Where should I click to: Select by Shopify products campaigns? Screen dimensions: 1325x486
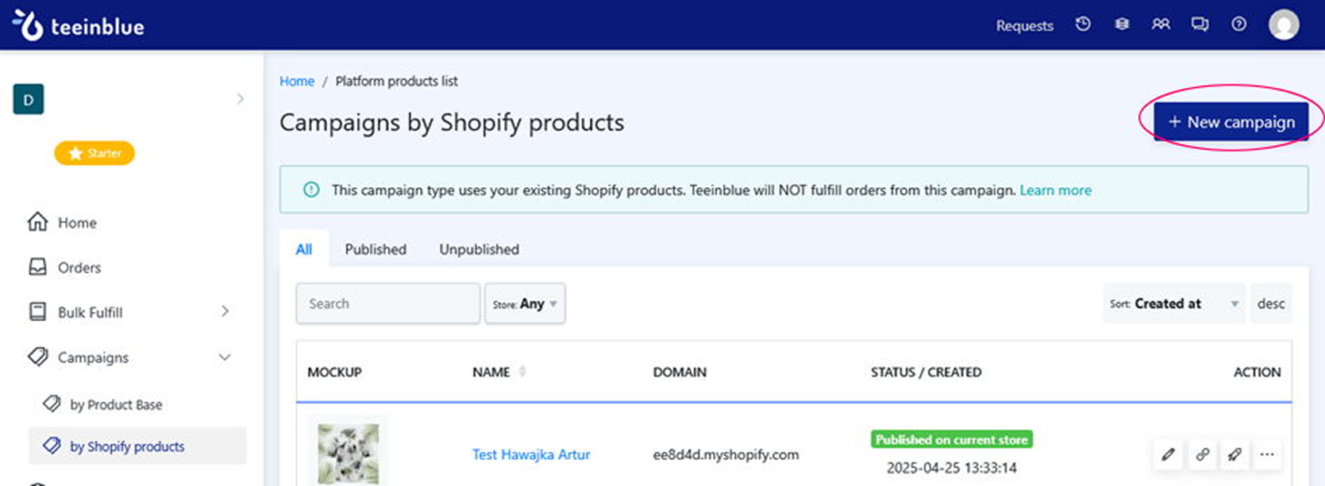(137, 446)
